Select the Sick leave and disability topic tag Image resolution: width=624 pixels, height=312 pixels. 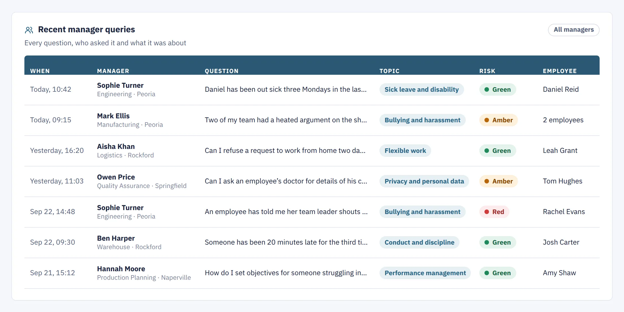point(421,89)
